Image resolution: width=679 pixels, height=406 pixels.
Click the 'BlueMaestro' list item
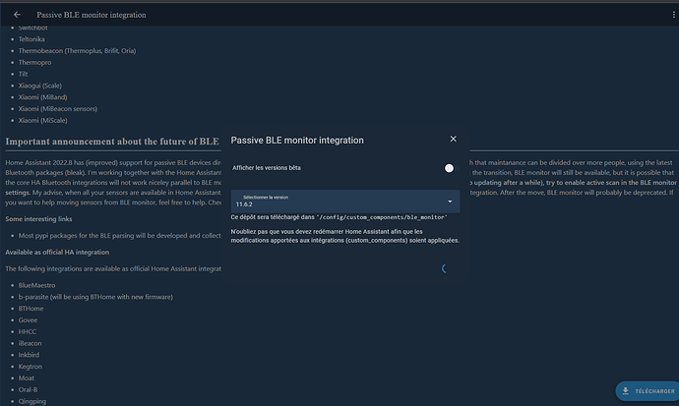point(36,285)
